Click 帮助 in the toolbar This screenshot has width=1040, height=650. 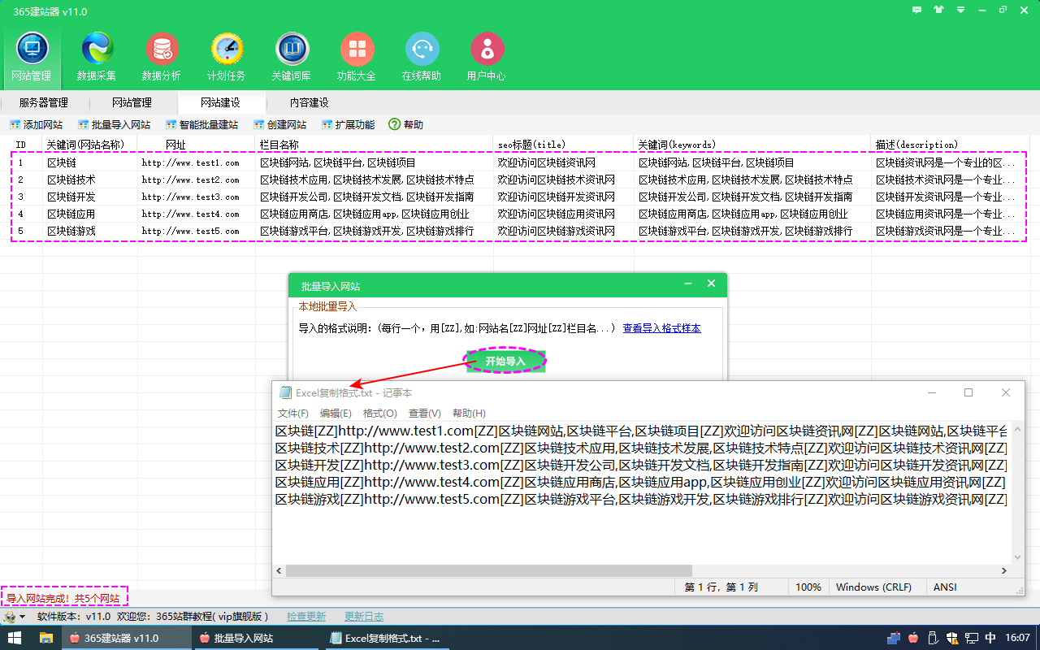(406, 124)
